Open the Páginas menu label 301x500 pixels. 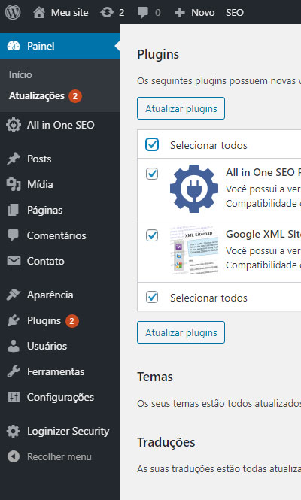(x=44, y=210)
